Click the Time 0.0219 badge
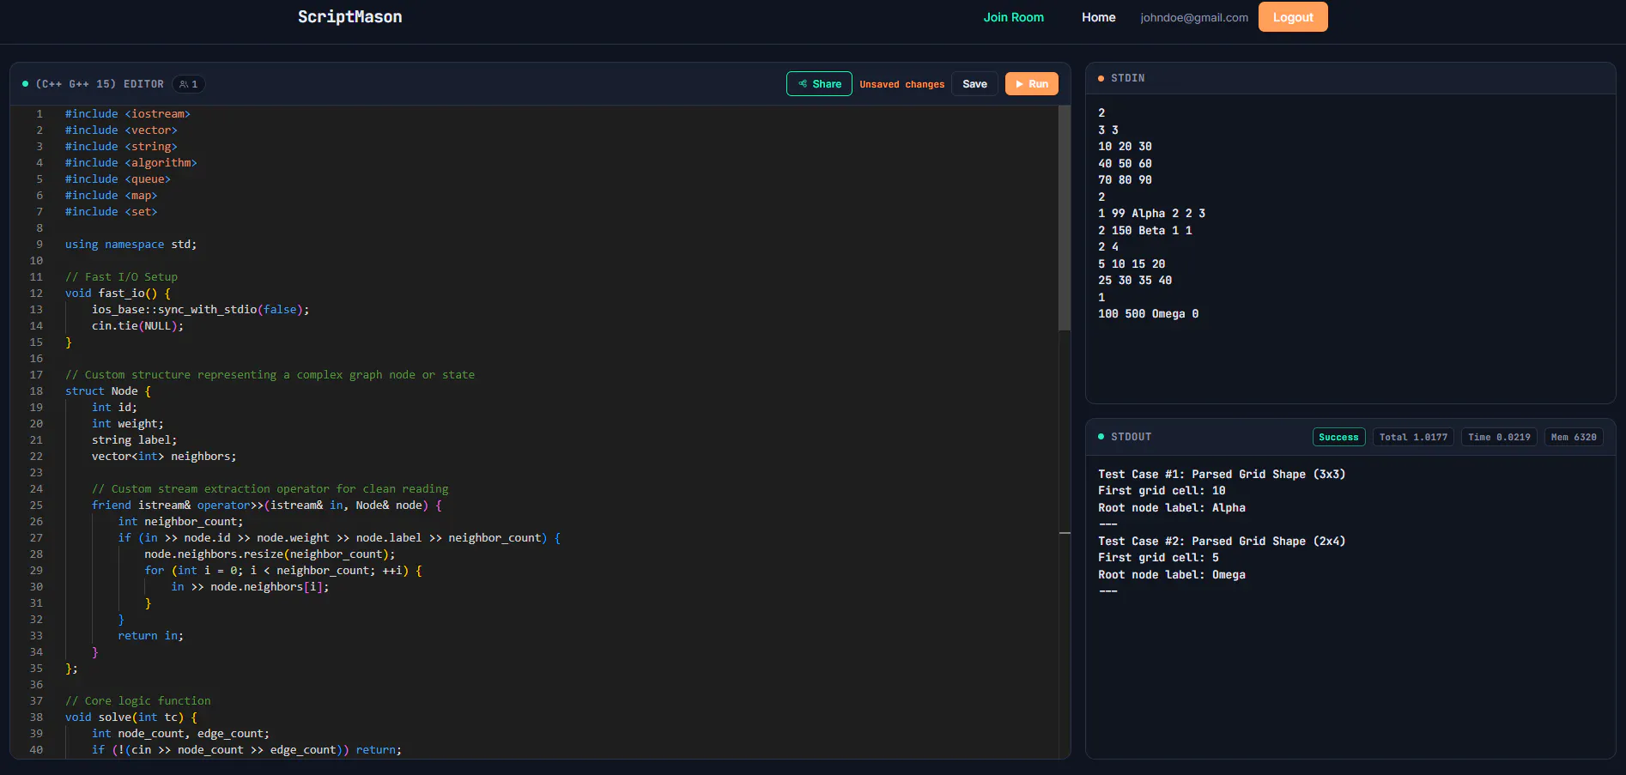Image resolution: width=1626 pixels, height=775 pixels. click(x=1499, y=437)
